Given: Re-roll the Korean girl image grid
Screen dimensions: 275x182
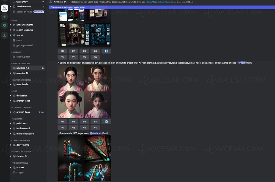Looking at the screenshot, I should [x=106, y=121].
